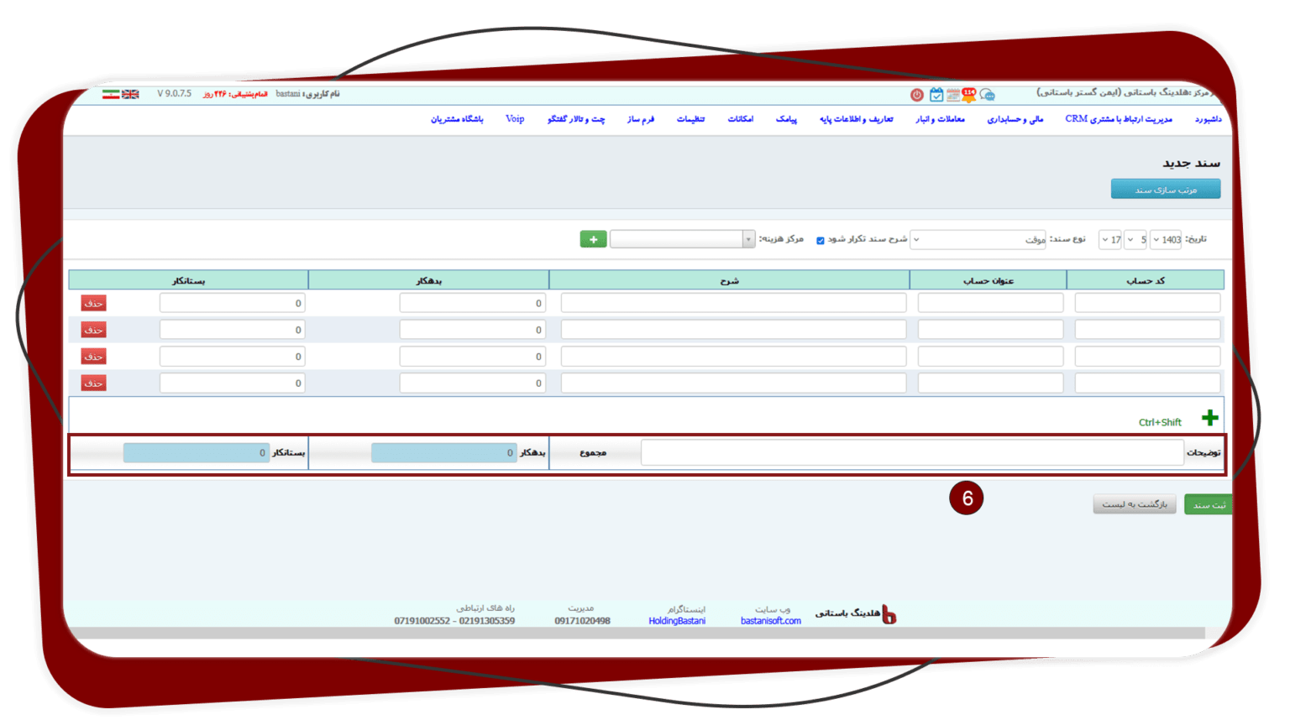This screenshot has width=1290, height=725.
Task: Click the 'شرح' column header
Action: point(729,280)
